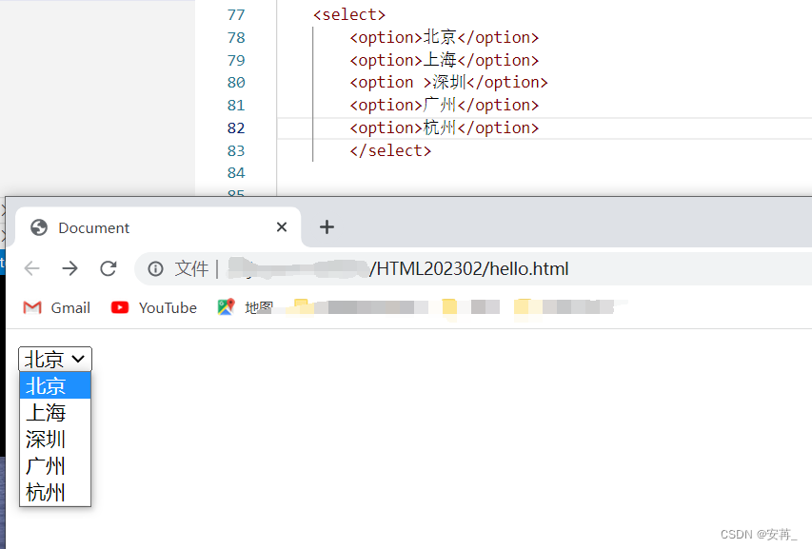812x549 pixels.
Task: Click the 深圳 option line in code
Action: [449, 82]
